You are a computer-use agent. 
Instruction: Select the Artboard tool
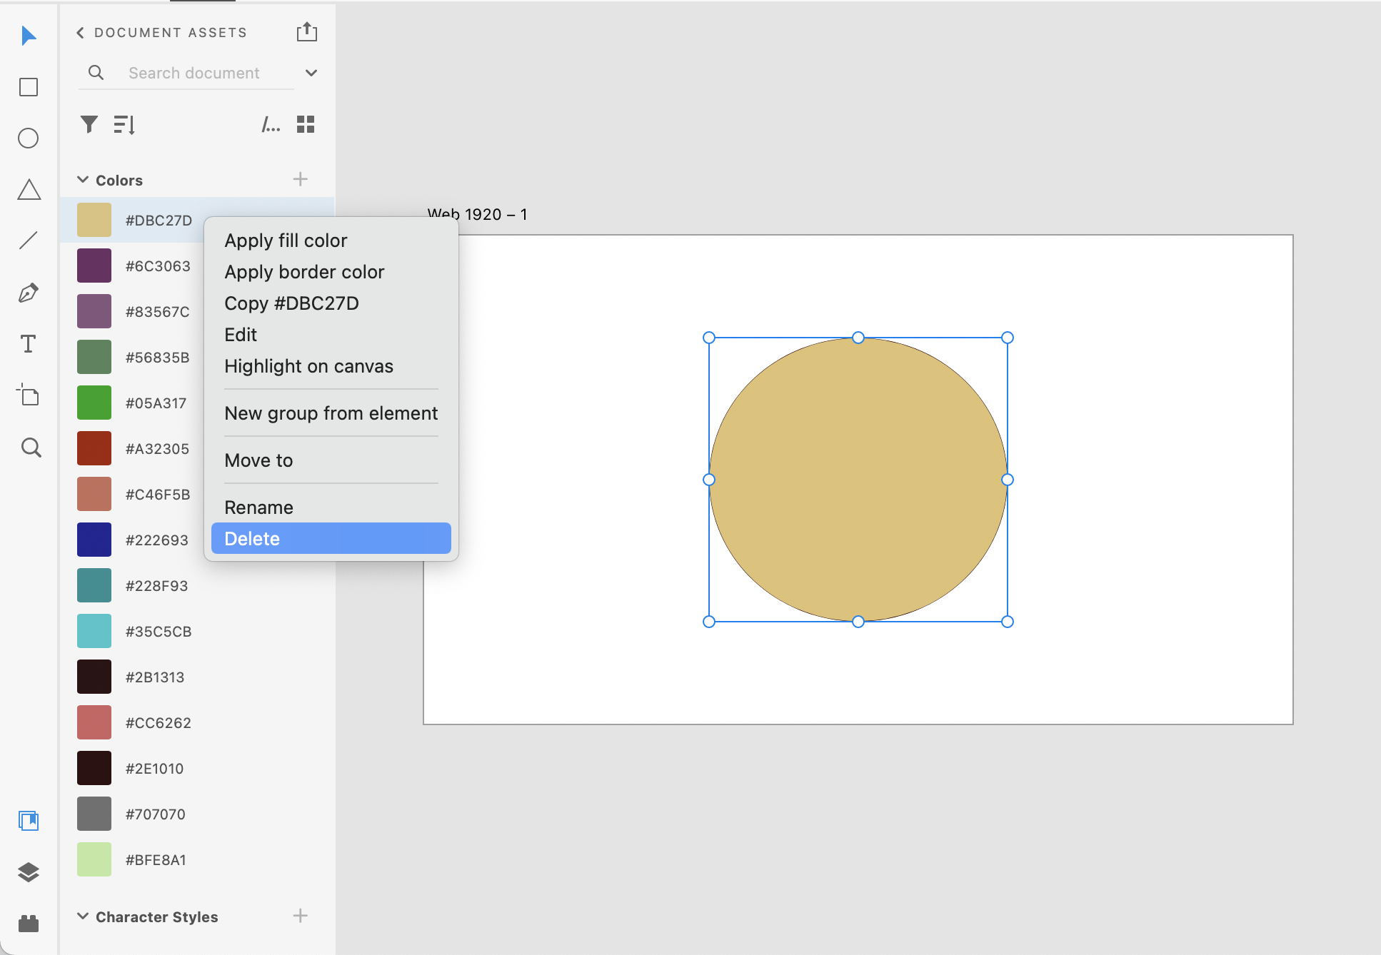click(29, 395)
